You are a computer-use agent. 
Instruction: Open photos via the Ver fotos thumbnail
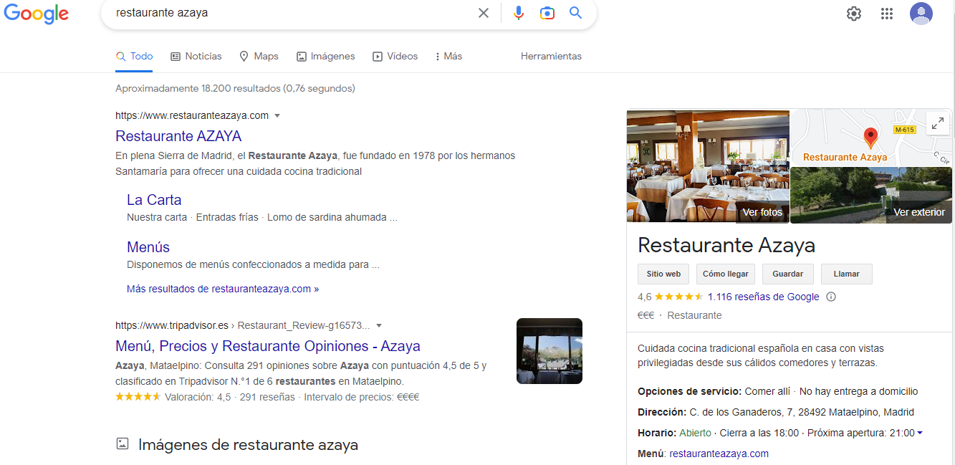click(762, 212)
